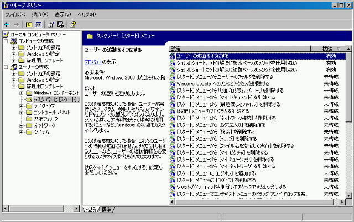This screenshot has width=354, height=222.
Task: Collapse the コンピュータの構成 tree node
Action: coord(6,41)
